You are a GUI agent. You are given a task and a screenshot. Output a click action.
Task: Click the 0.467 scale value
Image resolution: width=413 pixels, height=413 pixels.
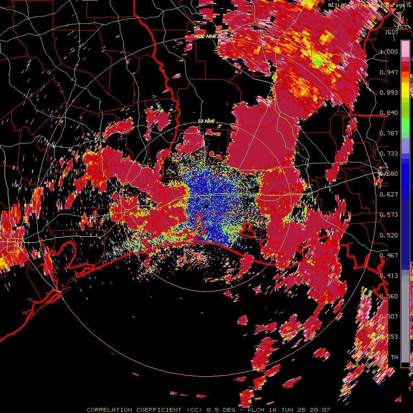pyautogui.click(x=389, y=256)
